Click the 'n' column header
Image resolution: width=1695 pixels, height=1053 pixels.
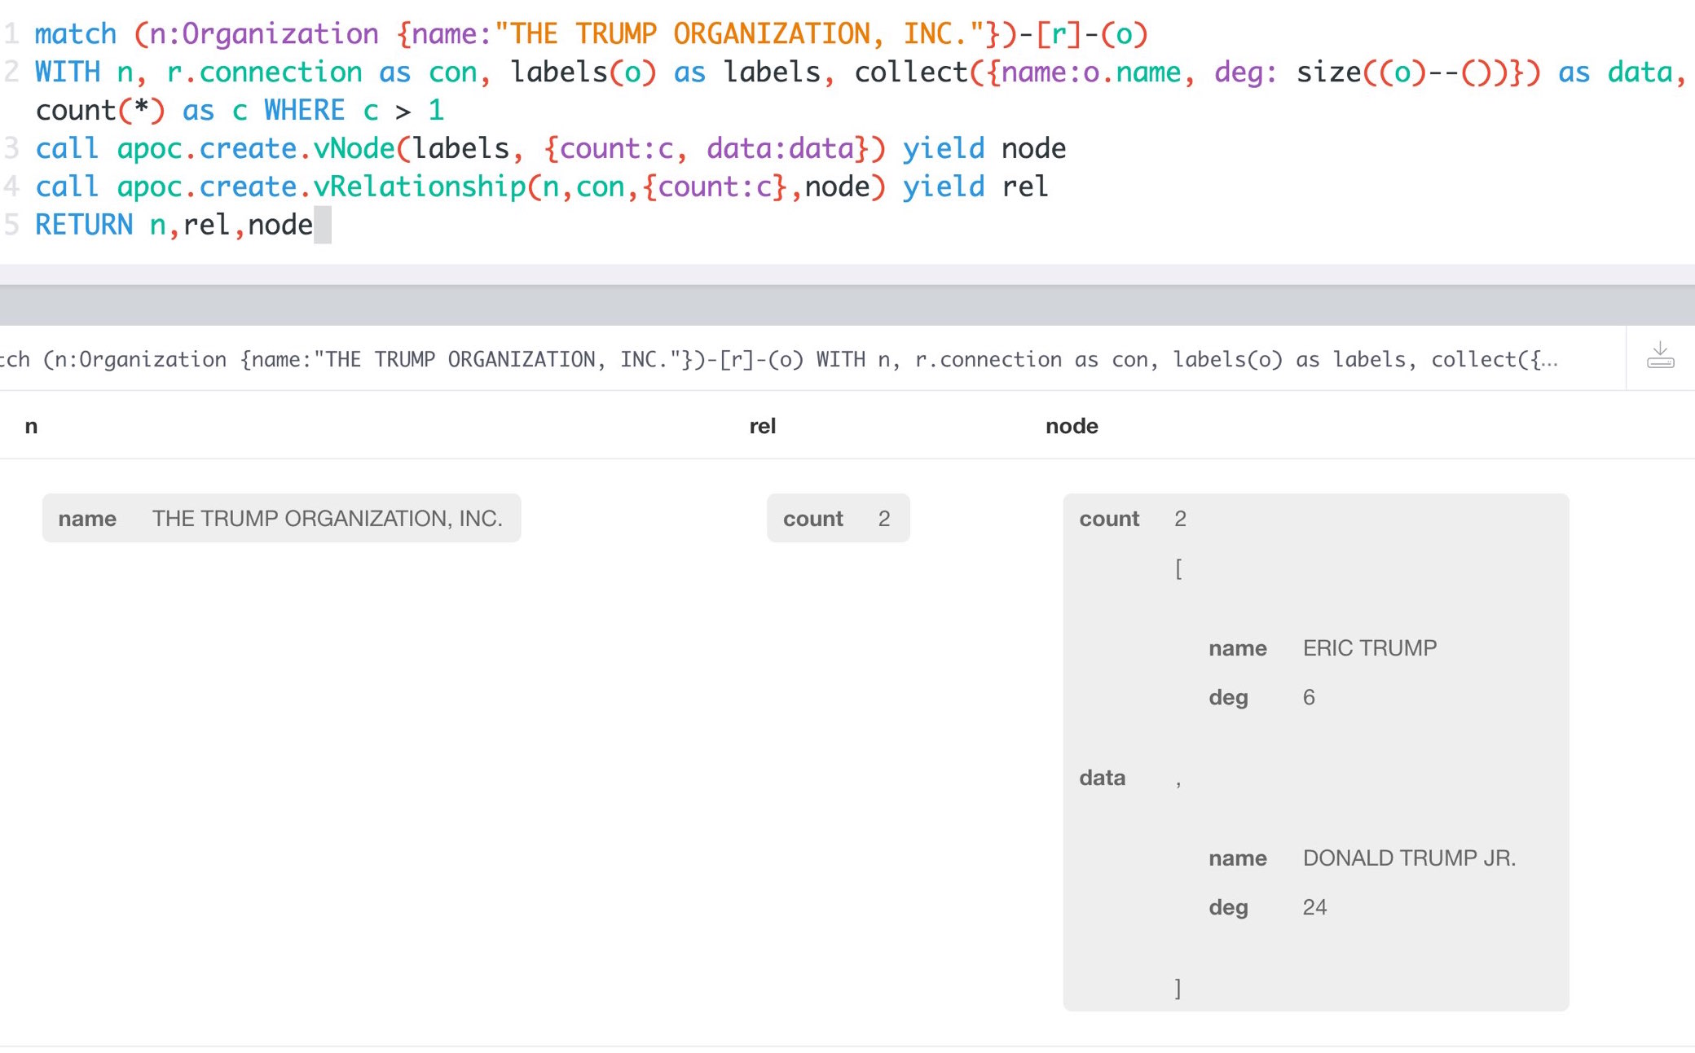[x=31, y=426]
